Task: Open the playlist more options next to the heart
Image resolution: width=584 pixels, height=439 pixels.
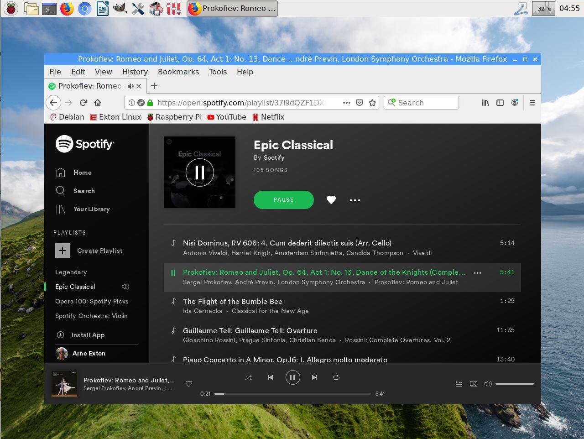Action: click(355, 200)
